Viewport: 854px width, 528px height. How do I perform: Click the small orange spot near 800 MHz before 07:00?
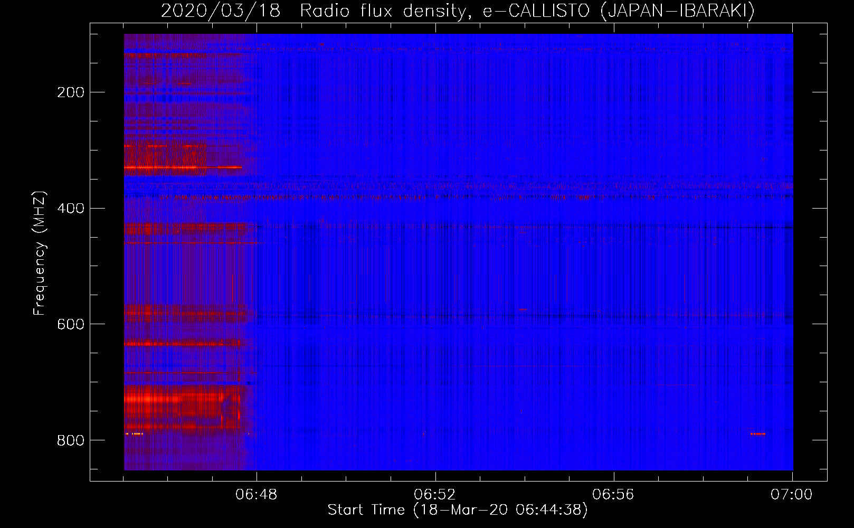tap(758, 434)
